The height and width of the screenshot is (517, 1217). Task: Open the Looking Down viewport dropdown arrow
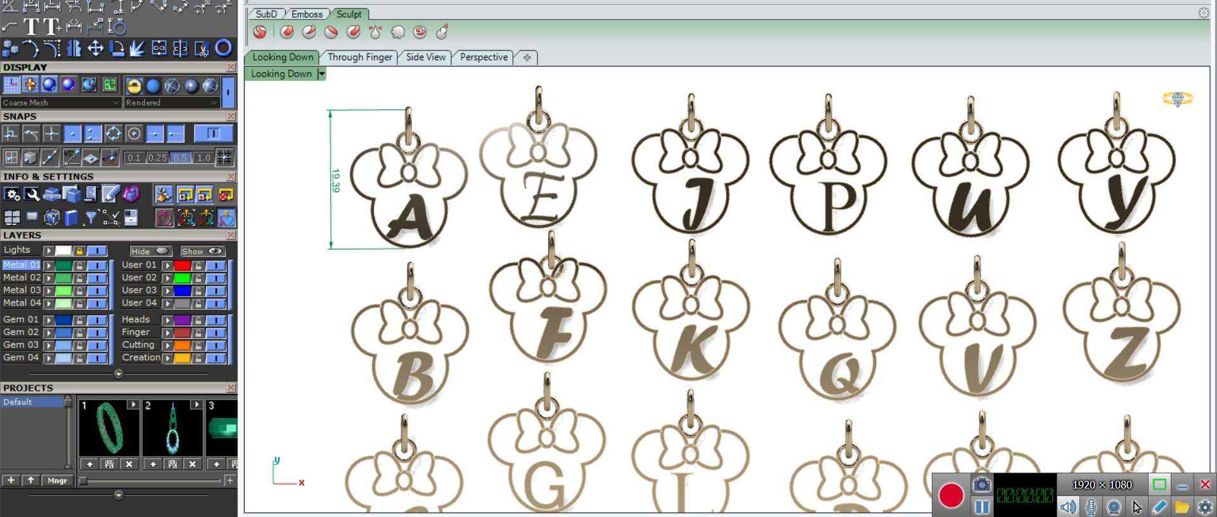321,74
